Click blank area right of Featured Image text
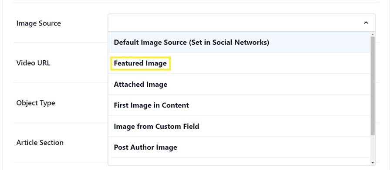 click(270, 63)
